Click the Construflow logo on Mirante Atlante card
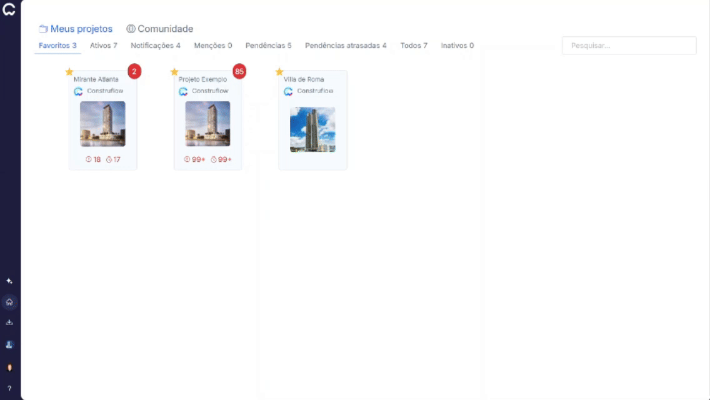Screen dimensions: 710x400 pos(78,91)
